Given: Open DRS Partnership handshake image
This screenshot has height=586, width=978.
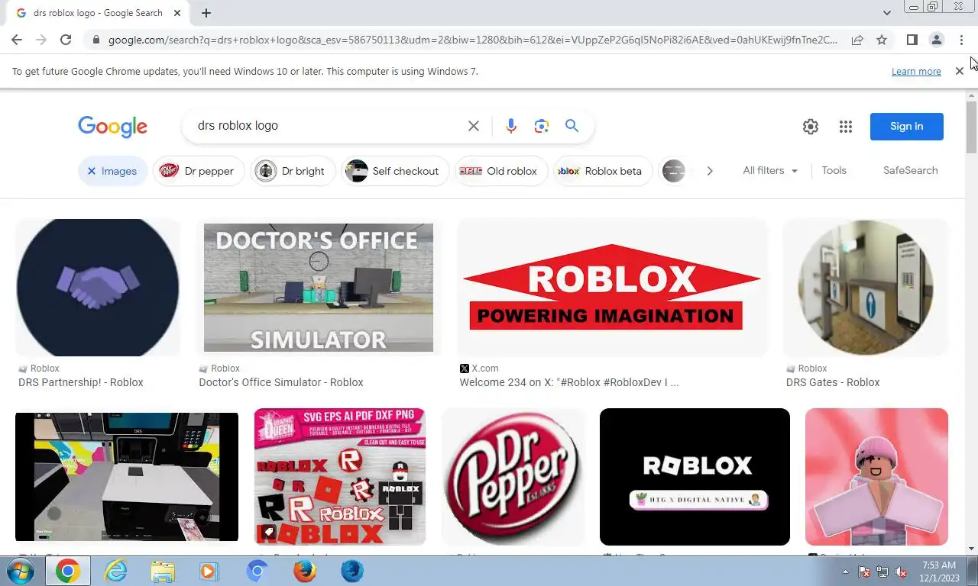Looking at the screenshot, I should [x=98, y=288].
